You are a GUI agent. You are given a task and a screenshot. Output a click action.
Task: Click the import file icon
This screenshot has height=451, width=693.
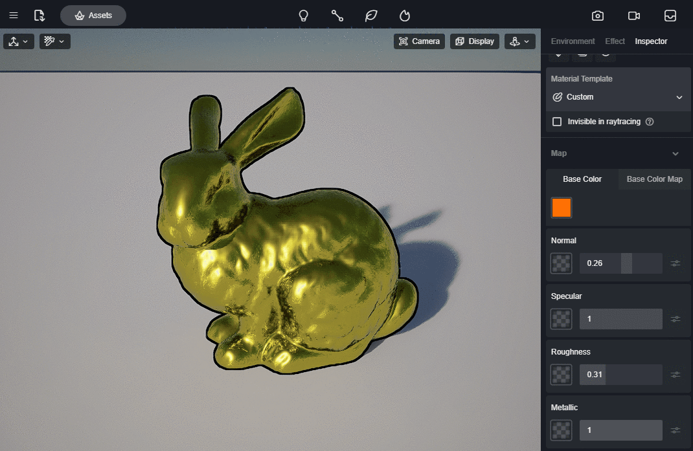pyautogui.click(x=40, y=16)
